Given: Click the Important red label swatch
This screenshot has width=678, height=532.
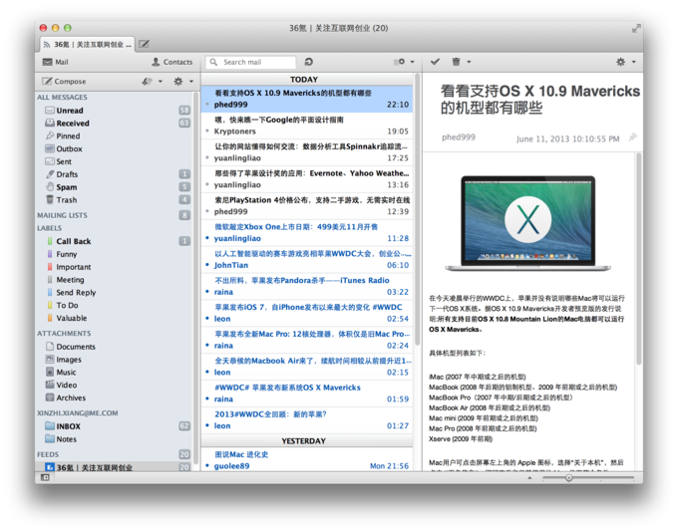Looking at the screenshot, I should [x=50, y=267].
